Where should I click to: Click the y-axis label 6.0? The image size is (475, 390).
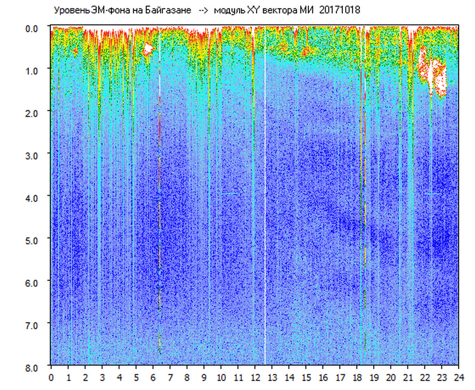point(33,283)
